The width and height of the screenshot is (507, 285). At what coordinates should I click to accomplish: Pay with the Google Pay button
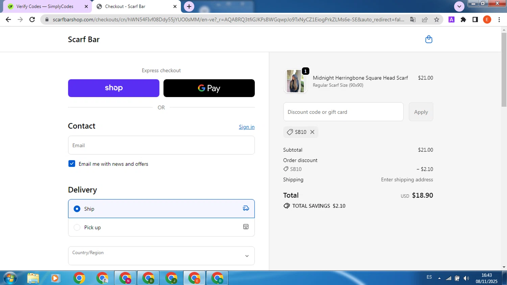[209, 88]
